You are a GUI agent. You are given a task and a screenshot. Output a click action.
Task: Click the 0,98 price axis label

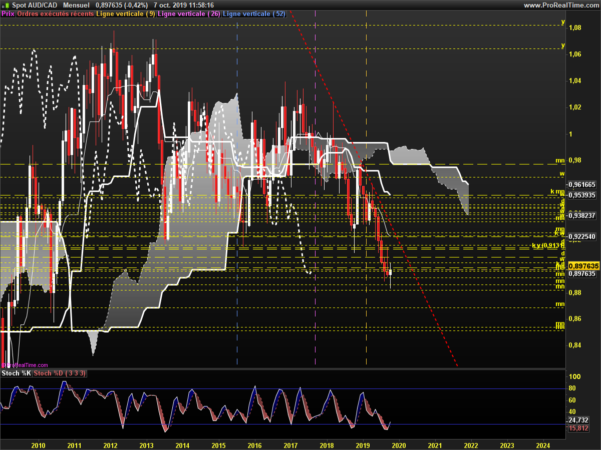[x=575, y=160]
